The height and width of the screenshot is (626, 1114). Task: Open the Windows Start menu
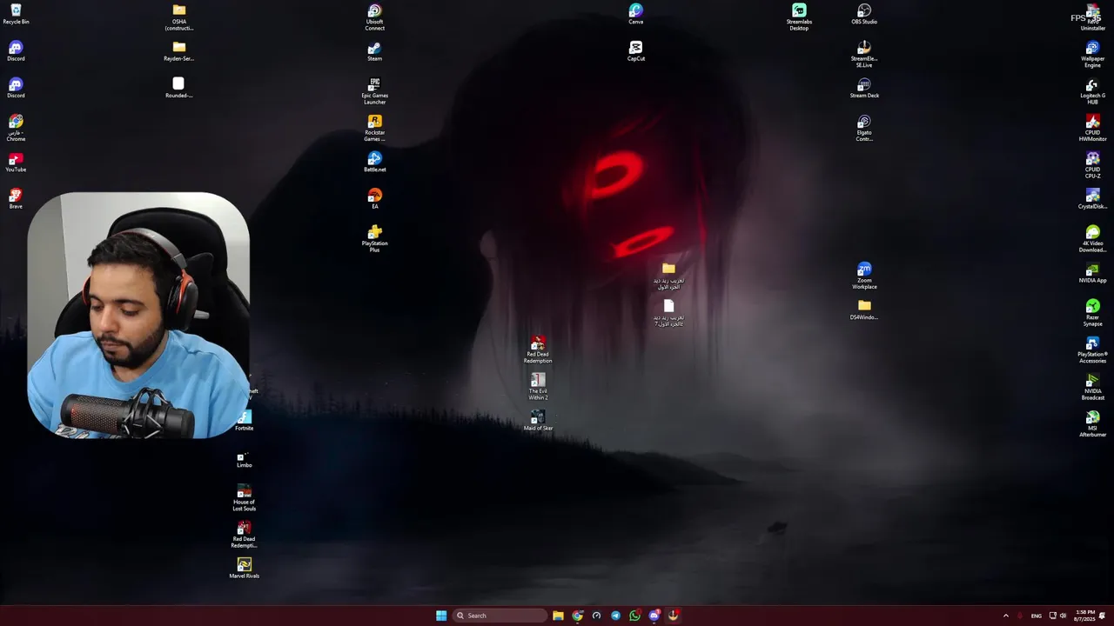[441, 616]
